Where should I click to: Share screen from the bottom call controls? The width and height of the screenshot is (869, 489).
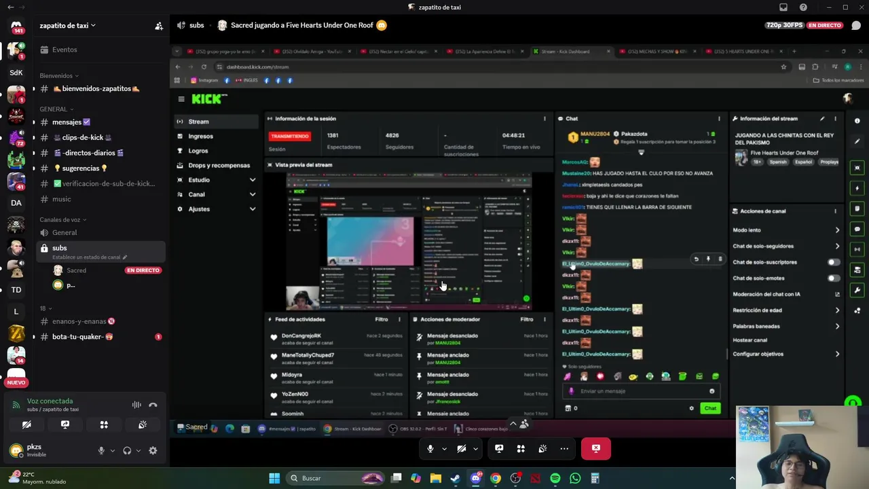point(499,448)
